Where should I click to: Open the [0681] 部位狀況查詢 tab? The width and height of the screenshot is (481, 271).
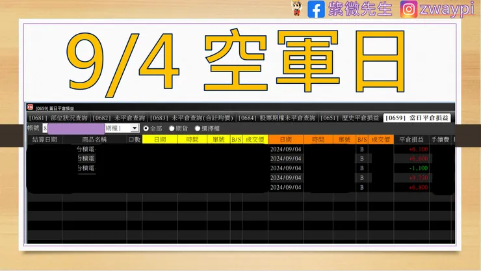(x=58, y=118)
